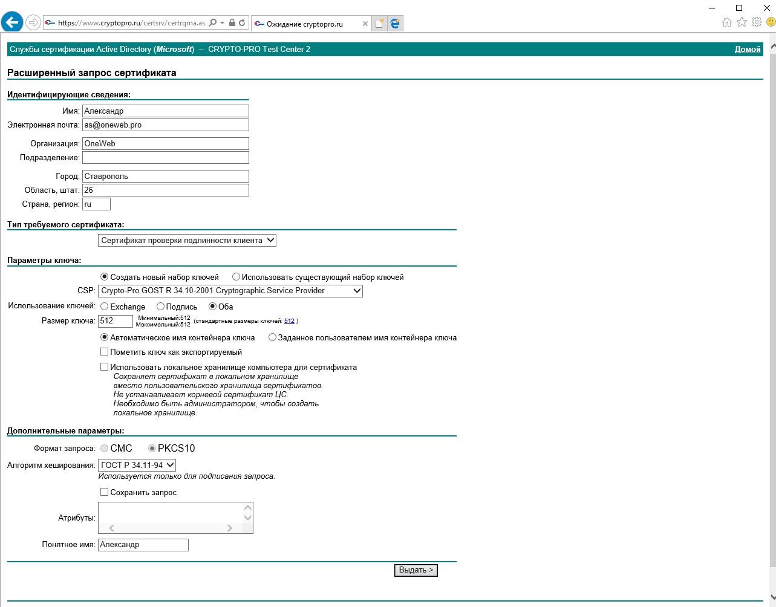Choose the "Оба" key usage radio
This screenshot has height=607, width=776.
coord(212,307)
